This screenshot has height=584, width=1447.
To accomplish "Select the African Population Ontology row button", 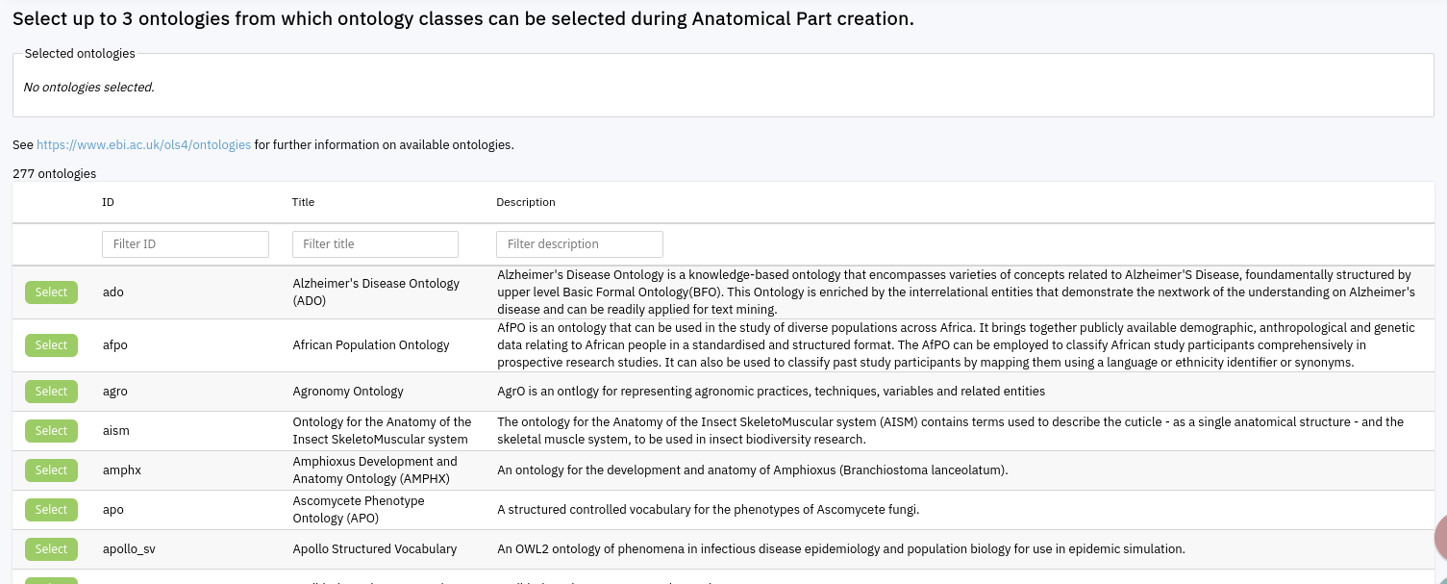I will [51, 345].
